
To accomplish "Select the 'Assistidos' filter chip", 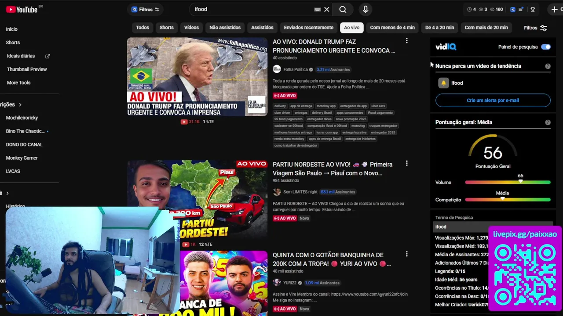I will [x=262, y=28].
